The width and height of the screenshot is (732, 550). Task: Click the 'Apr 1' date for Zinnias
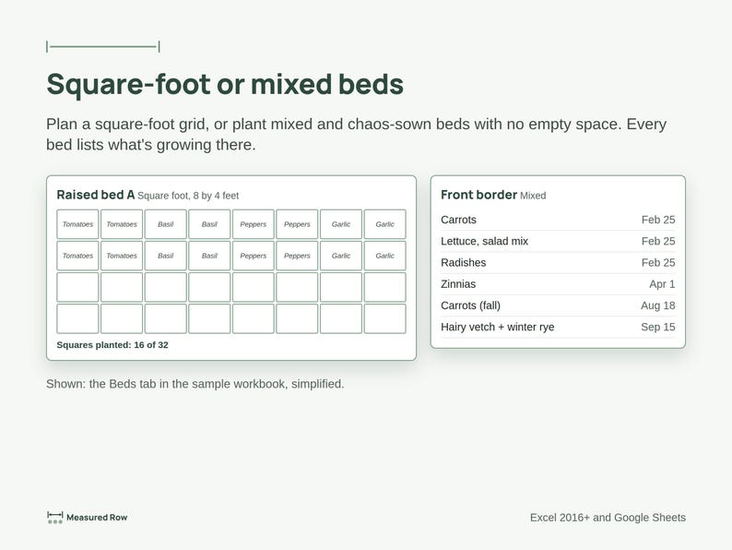point(662,284)
